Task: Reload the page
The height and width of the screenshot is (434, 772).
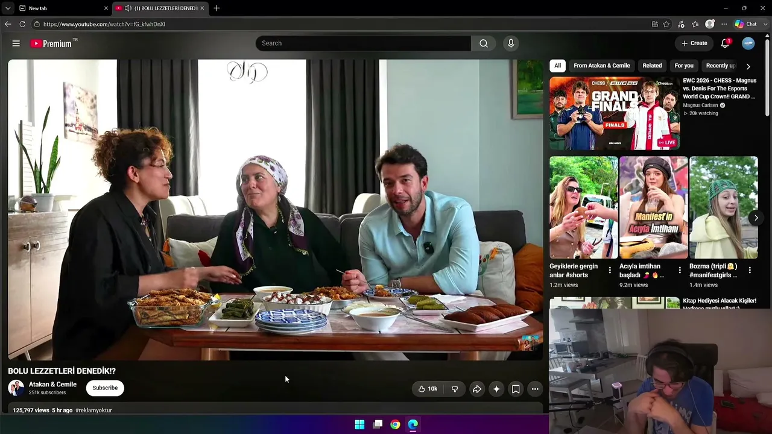Action: [22, 24]
